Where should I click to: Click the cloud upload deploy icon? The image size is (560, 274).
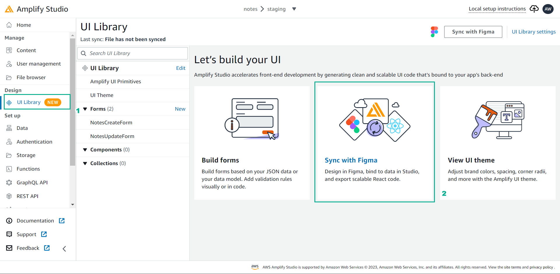534,9
